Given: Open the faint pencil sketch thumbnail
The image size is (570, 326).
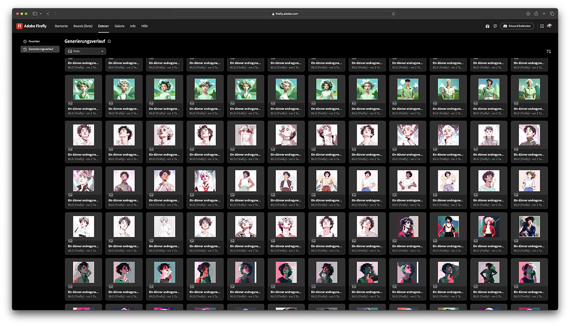Looking at the screenshot, I should (165, 226).
